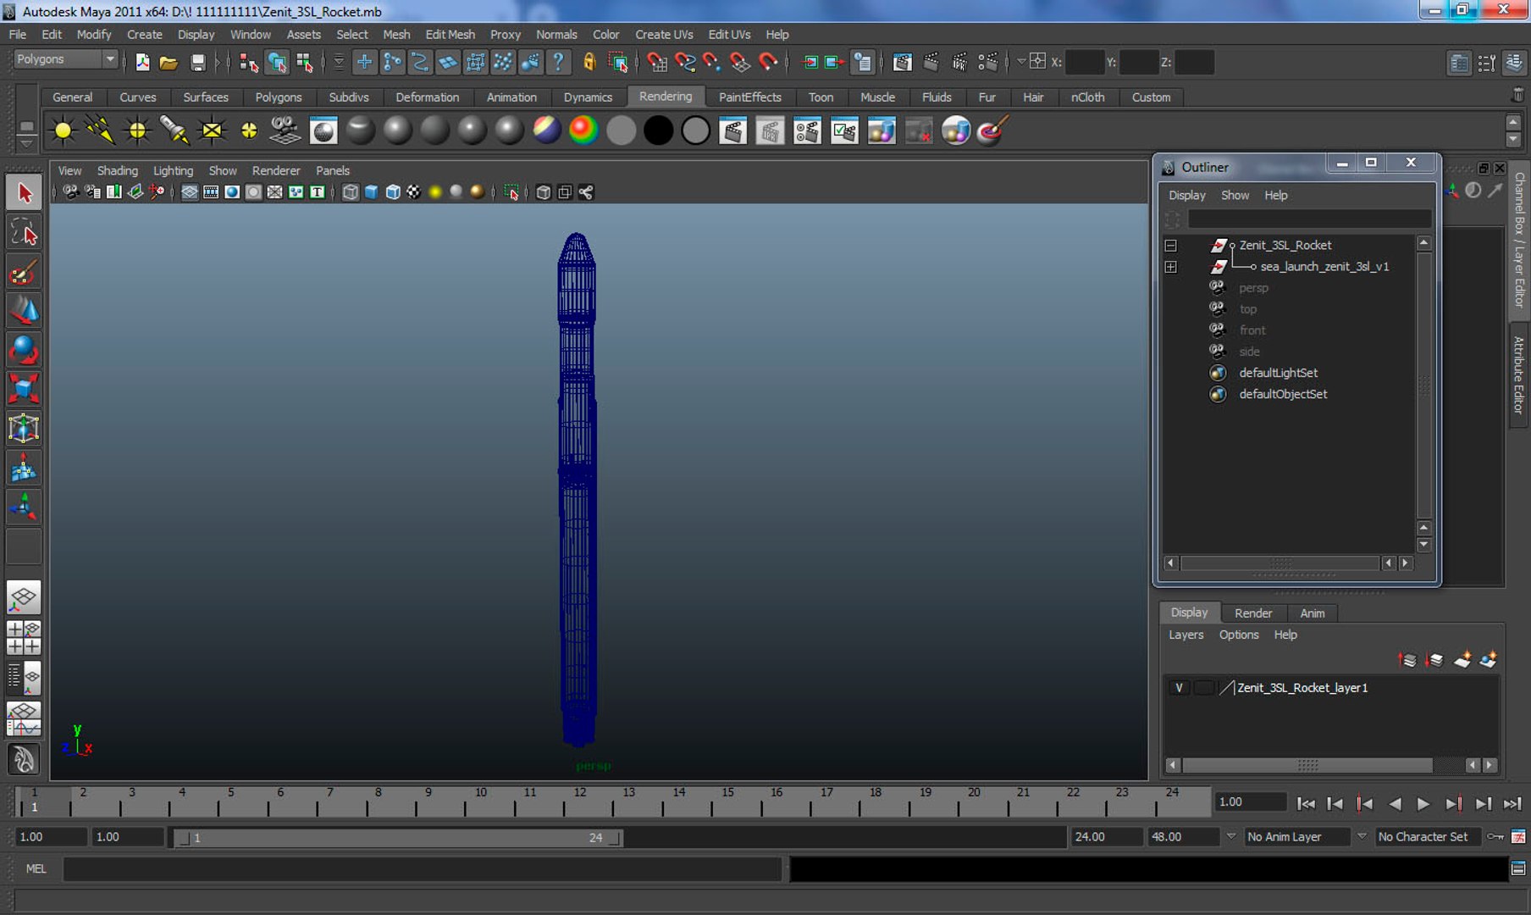Create directional light from Rendering shelf
This screenshot has height=915, width=1531.
100,130
